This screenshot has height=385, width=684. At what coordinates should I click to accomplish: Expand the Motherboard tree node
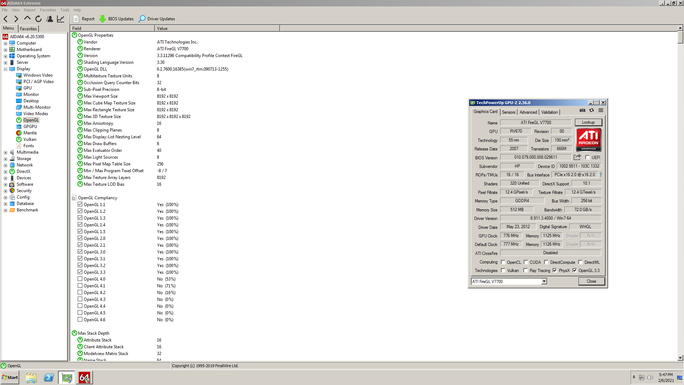pyautogui.click(x=5, y=50)
